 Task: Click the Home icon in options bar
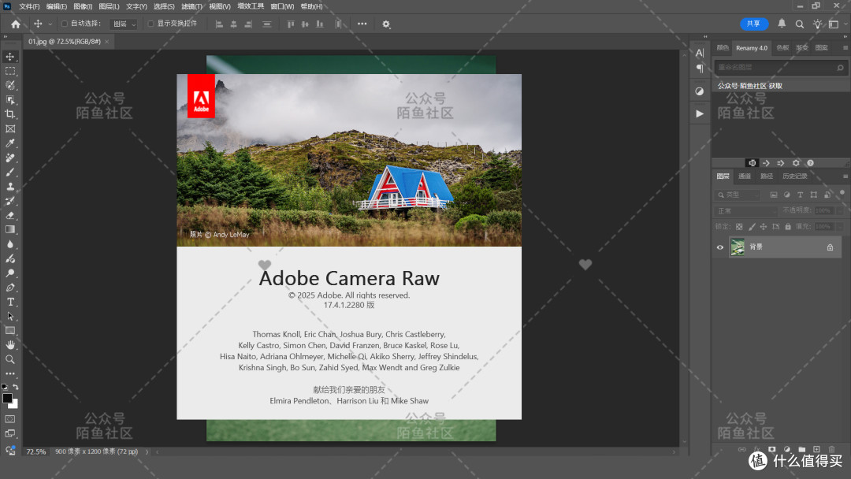click(16, 24)
